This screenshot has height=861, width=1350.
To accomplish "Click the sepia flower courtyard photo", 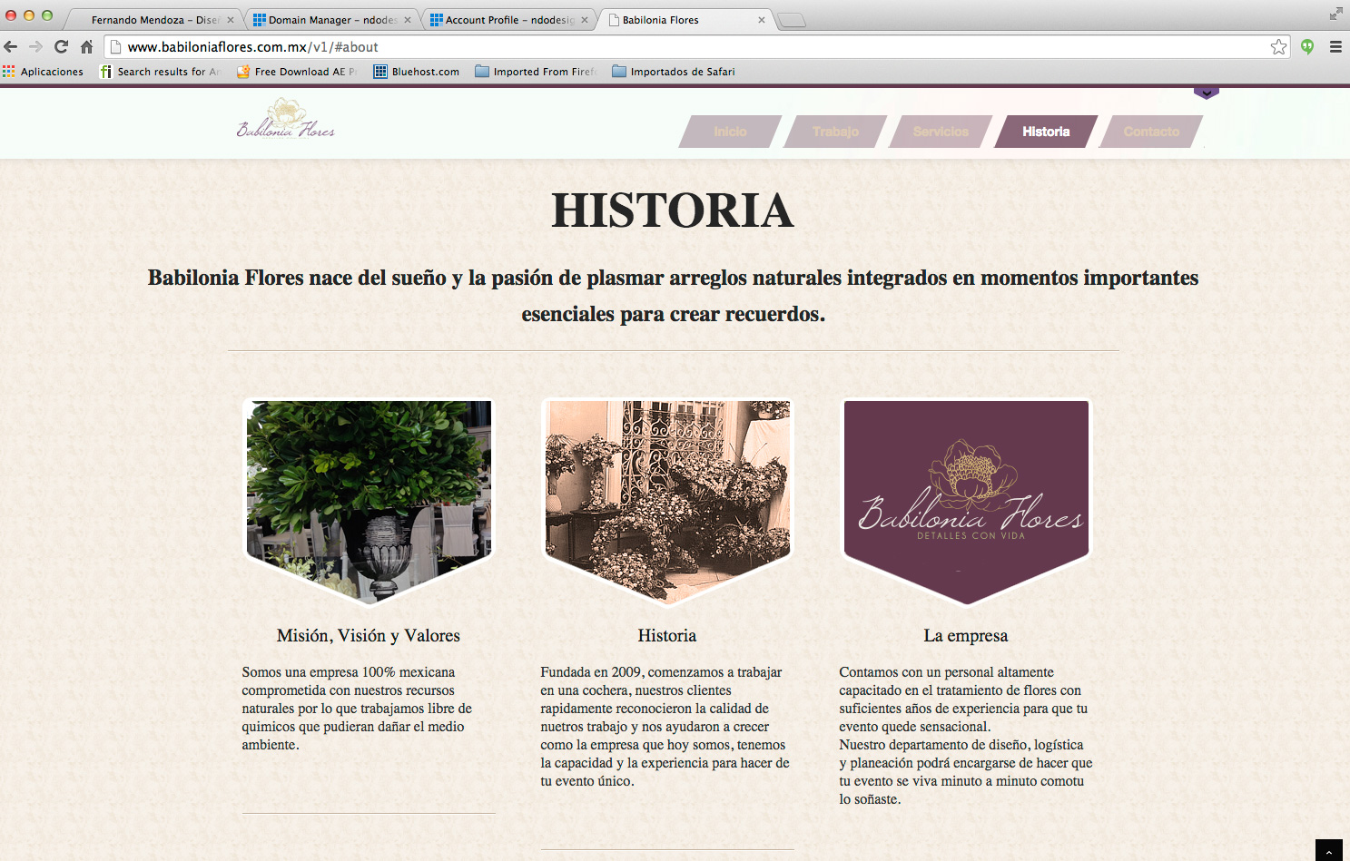I will [667, 502].
